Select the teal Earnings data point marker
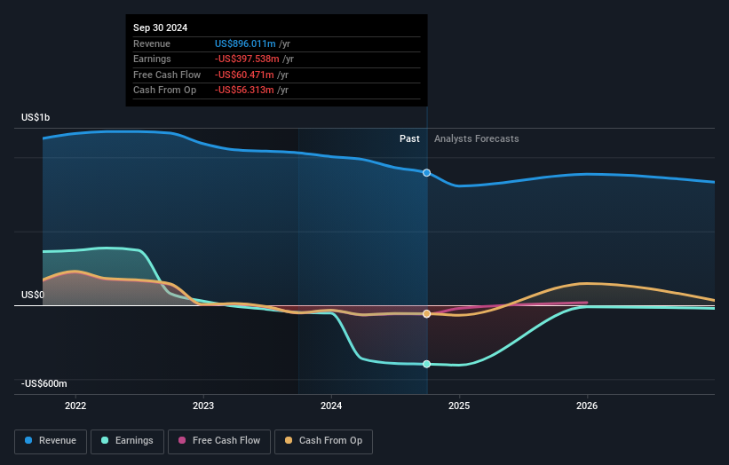Screen dimensions: 729x465 pos(427,364)
